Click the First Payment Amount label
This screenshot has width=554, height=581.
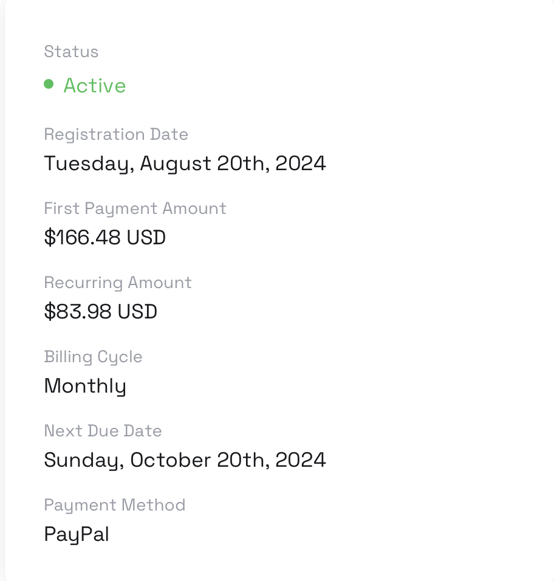(135, 208)
